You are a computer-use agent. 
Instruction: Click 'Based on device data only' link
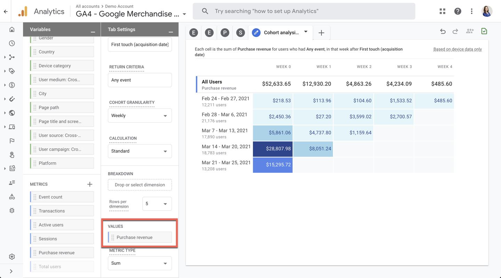tap(457, 49)
